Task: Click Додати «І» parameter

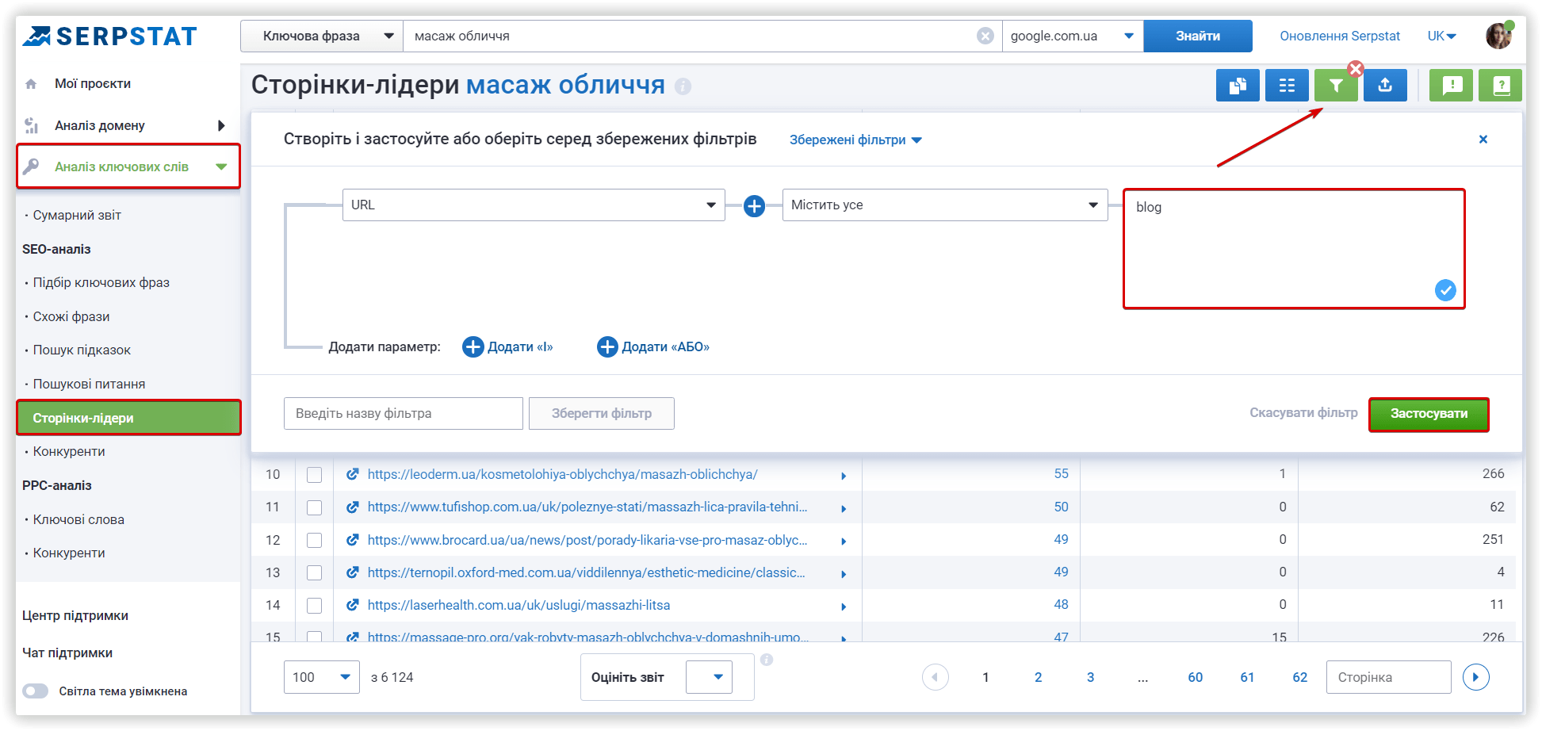Action: (508, 347)
